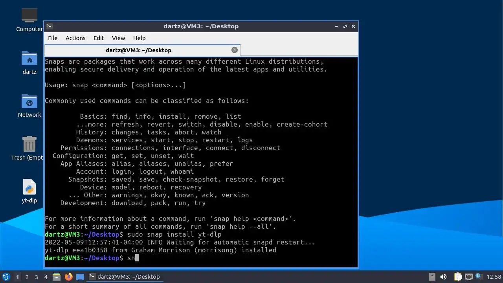
Task: Switch to workspace 3
Action: coord(36,277)
